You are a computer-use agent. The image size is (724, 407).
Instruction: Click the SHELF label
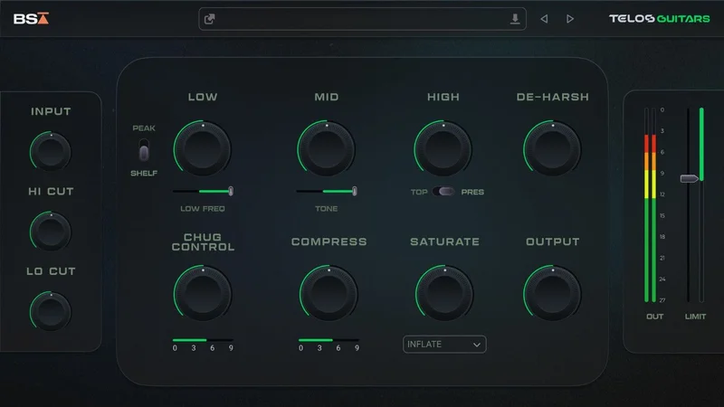tap(144, 174)
